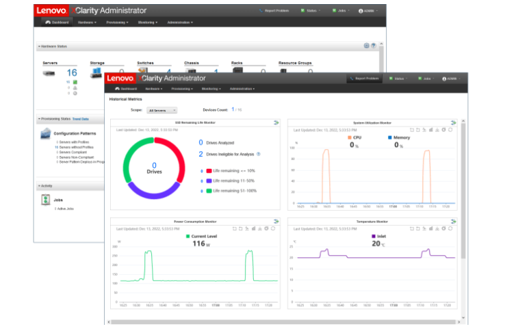This screenshot has width=505, height=331.
Task: Toggle Memory series in the utilization legend
Action: tap(399, 137)
